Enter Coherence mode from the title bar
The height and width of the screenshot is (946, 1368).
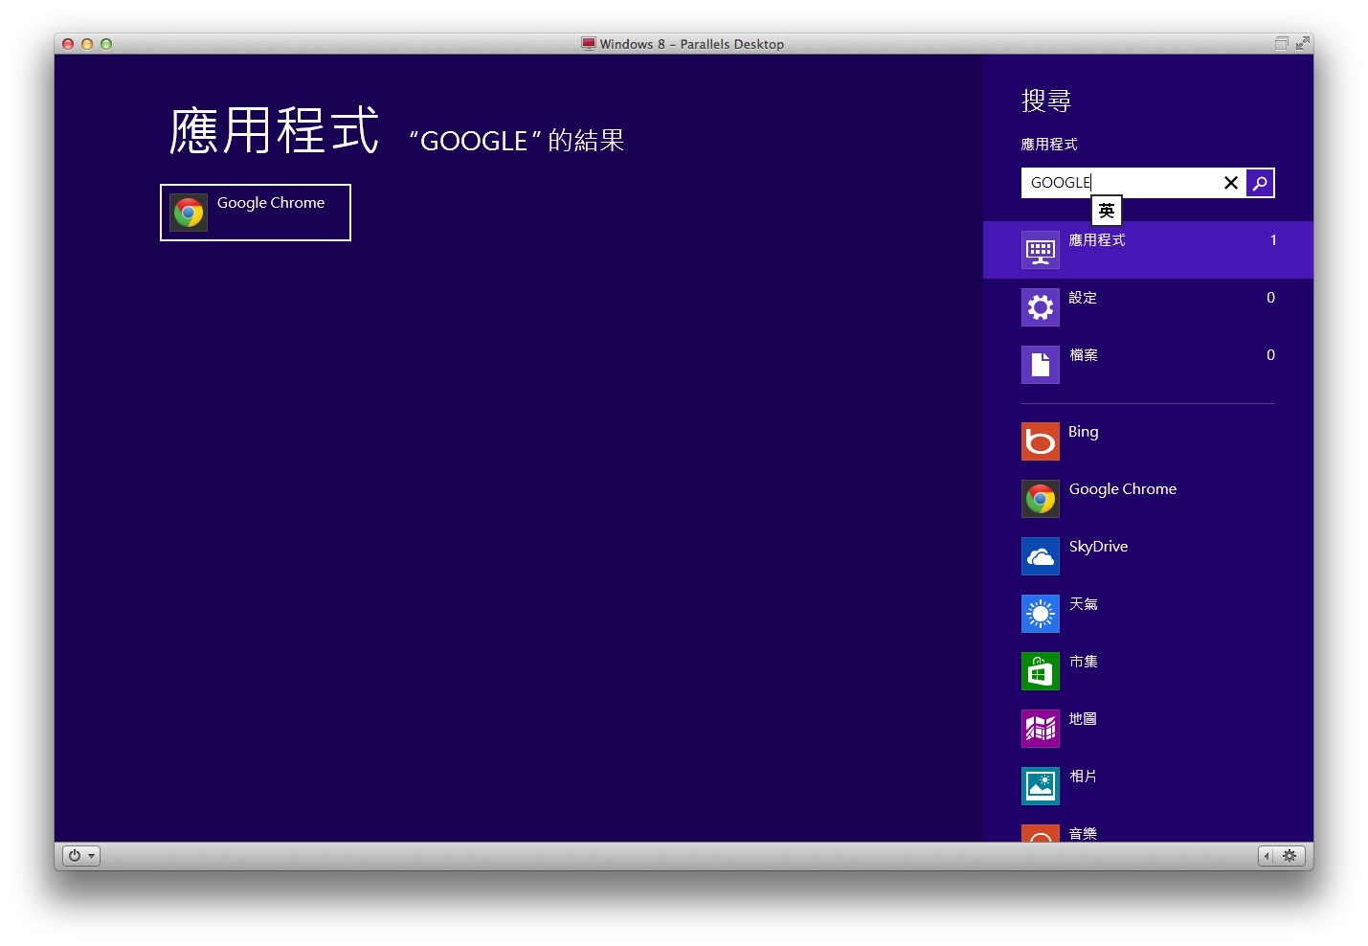(1281, 43)
